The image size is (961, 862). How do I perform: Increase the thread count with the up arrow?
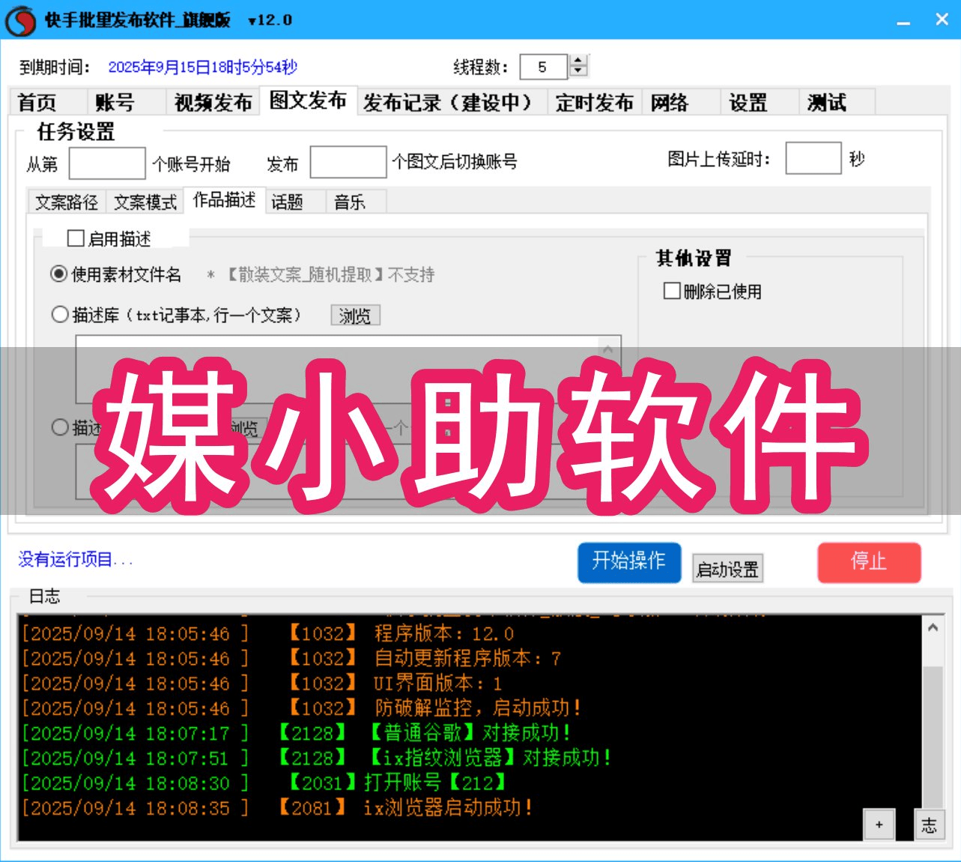578,61
